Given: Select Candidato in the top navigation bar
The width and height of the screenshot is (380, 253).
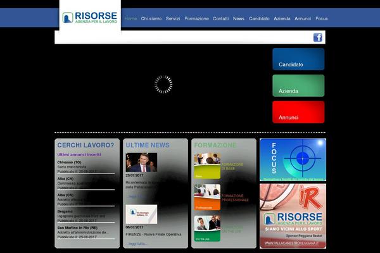Looking at the screenshot, I should pyautogui.click(x=259, y=18).
